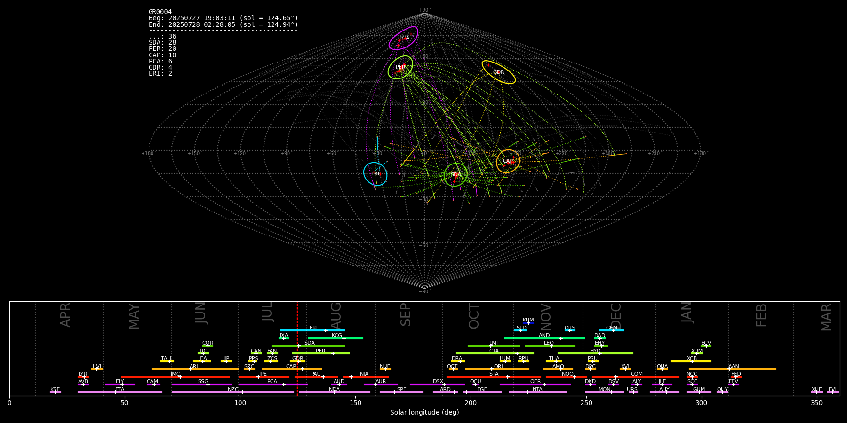Select the COR shower bar
The image size is (847, 423).
click(x=208, y=346)
